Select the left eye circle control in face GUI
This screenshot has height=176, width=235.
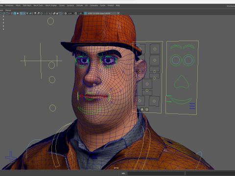176,60
